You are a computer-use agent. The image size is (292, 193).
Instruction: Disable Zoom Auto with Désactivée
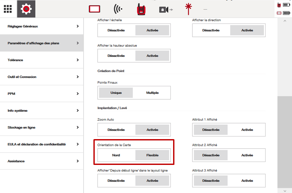tap(116, 130)
